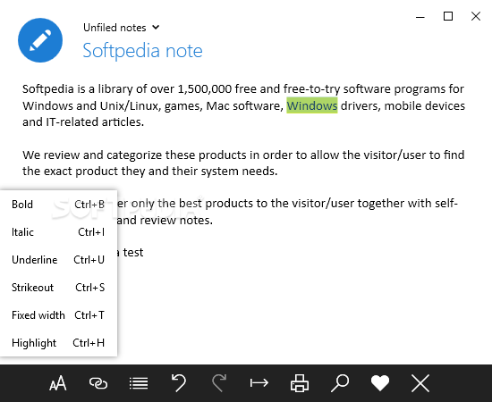Open search with the magnifier icon
The height and width of the screenshot is (402, 492).
click(340, 383)
